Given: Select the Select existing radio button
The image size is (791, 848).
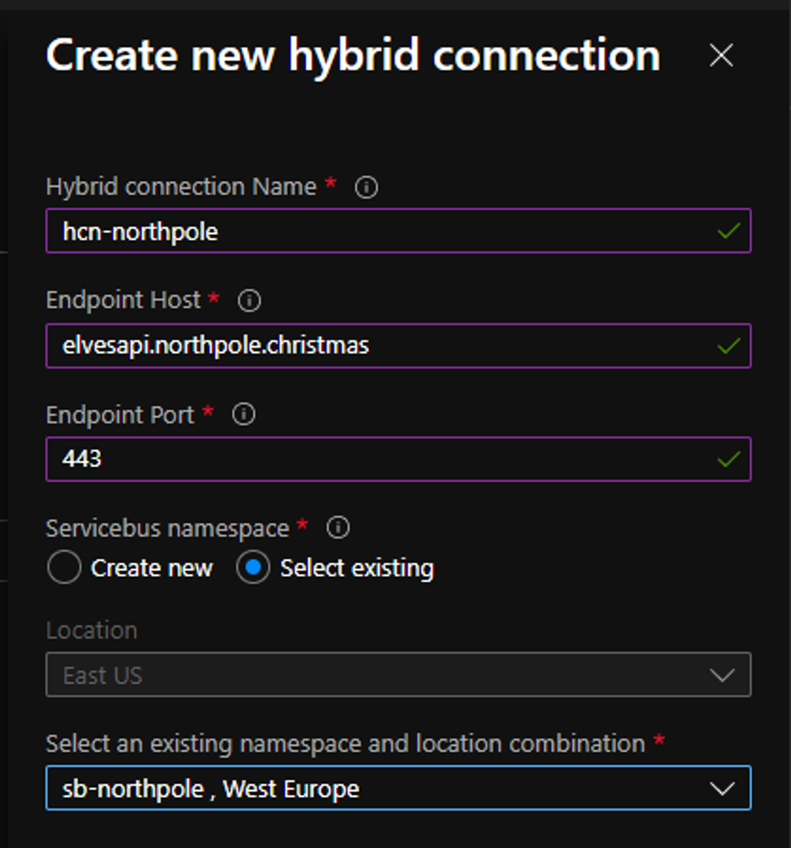Looking at the screenshot, I should (253, 567).
